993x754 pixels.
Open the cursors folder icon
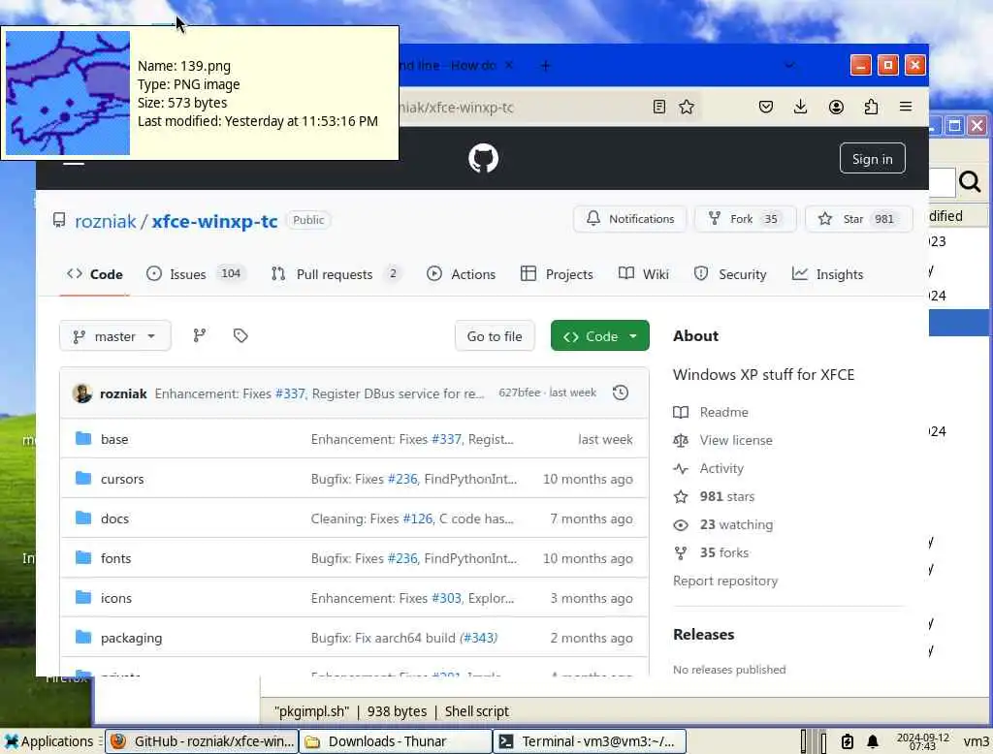[83, 478]
